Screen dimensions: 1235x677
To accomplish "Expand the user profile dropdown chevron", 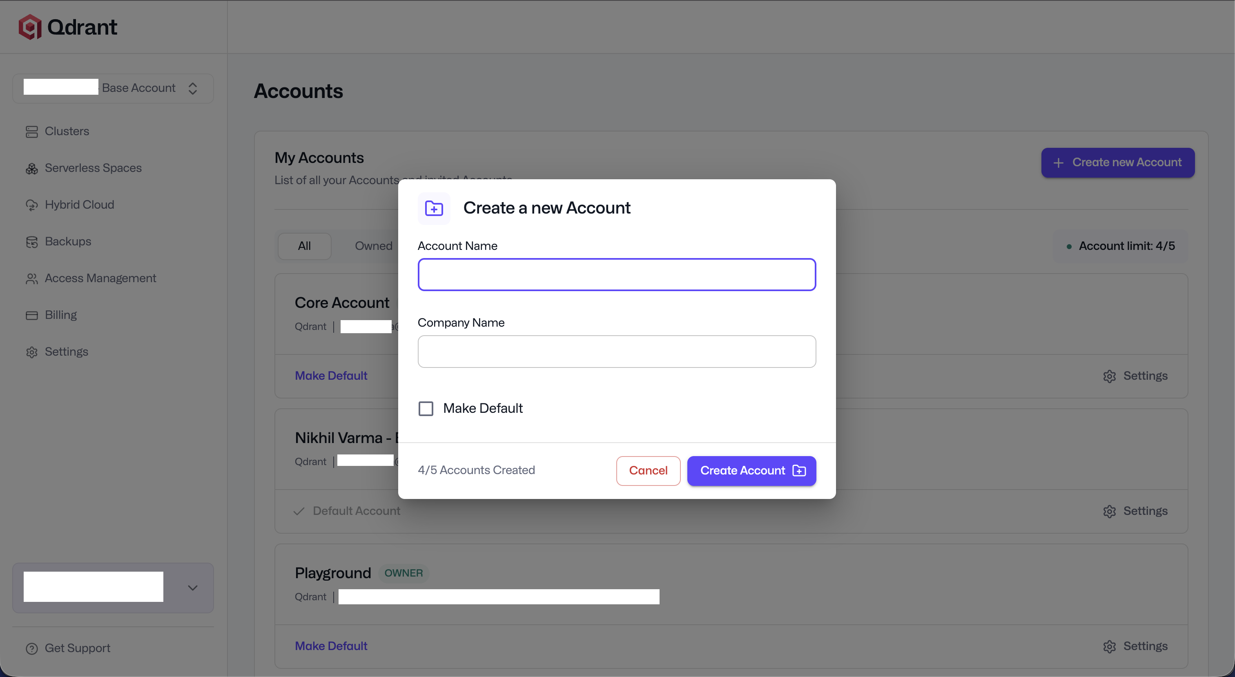I will (x=193, y=588).
